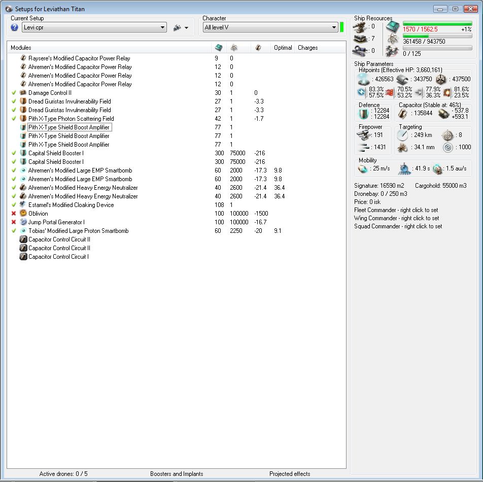Viewport: 483px width, 482px height.
Task: Click the shield hitpoints icon beside 426563
Action: click(x=363, y=80)
